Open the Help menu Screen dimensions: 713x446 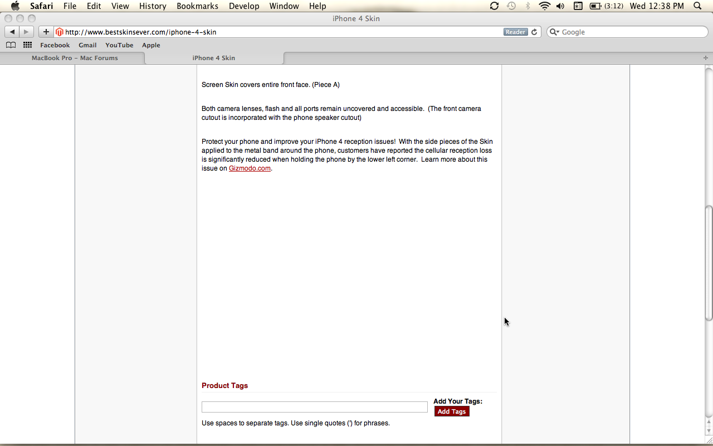pyautogui.click(x=318, y=6)
